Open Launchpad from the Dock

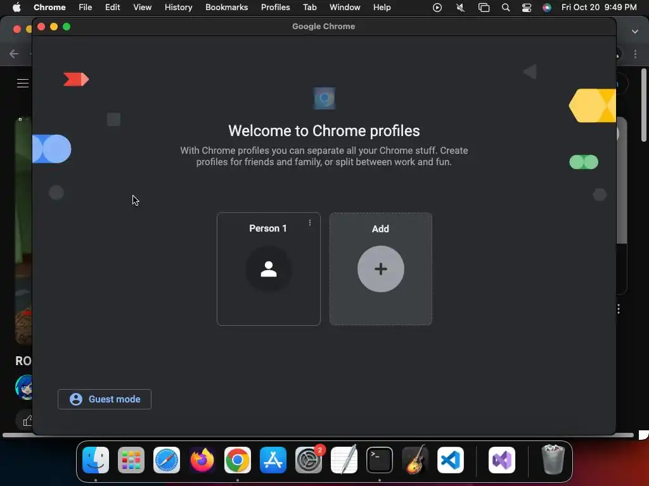click(x=131, y=460)
